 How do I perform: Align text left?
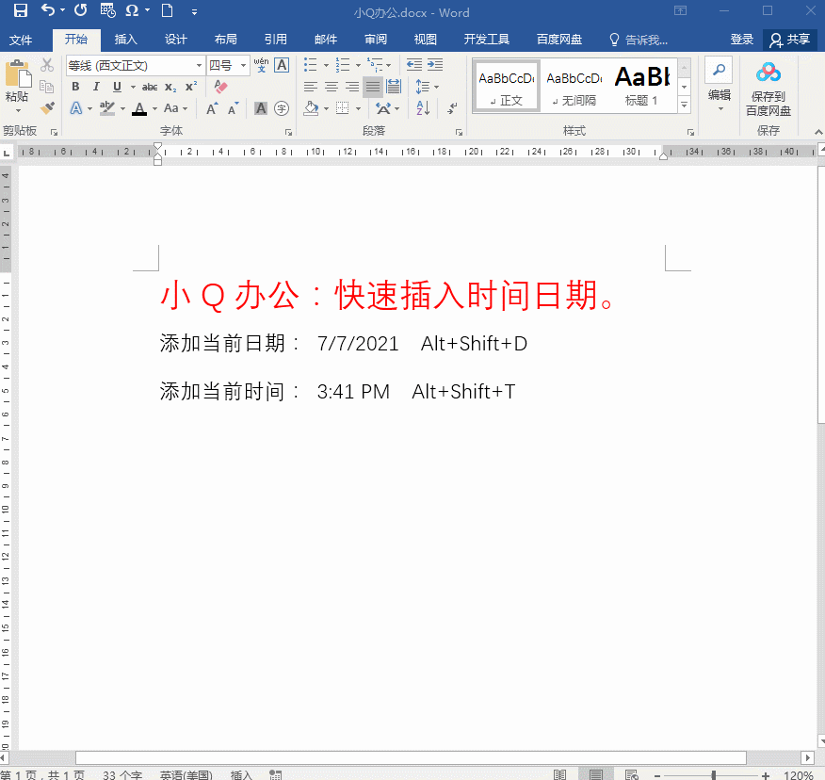pyautogui.click(x=311, y=87)
